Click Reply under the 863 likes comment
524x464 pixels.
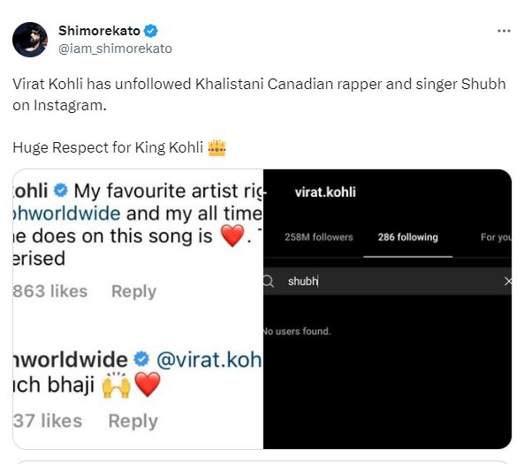coord(133,291)
